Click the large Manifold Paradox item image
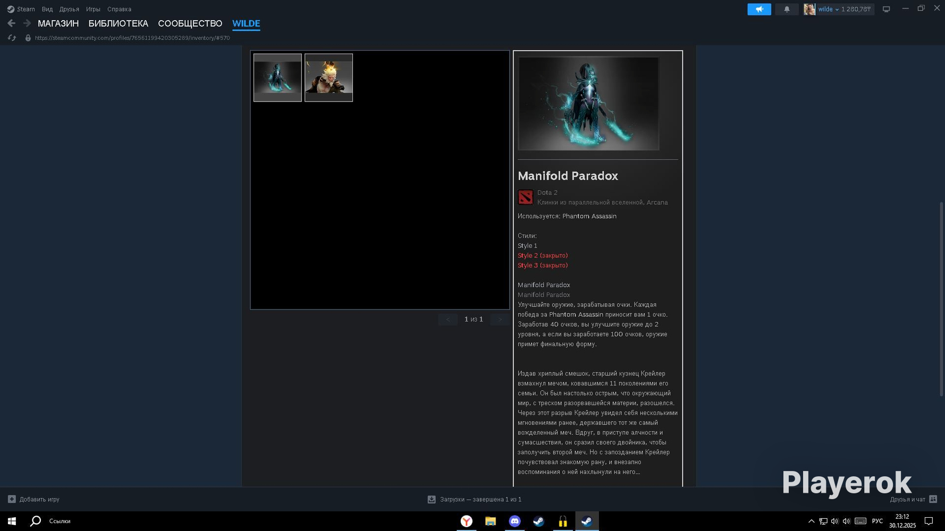The image size is (945, 531). (588, 104)
